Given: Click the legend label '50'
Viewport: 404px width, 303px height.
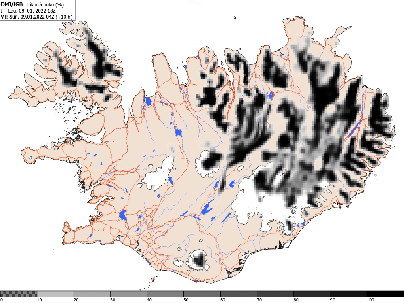Looking at the screenshot, I should tap(186, 300).
